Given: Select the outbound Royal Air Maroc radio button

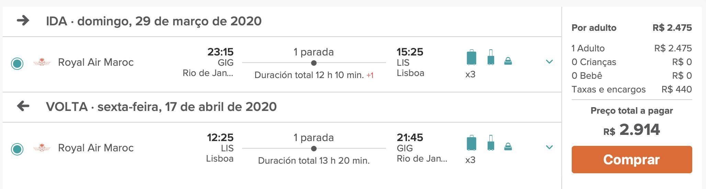Looking at the screenshot, I should [17, 63].
